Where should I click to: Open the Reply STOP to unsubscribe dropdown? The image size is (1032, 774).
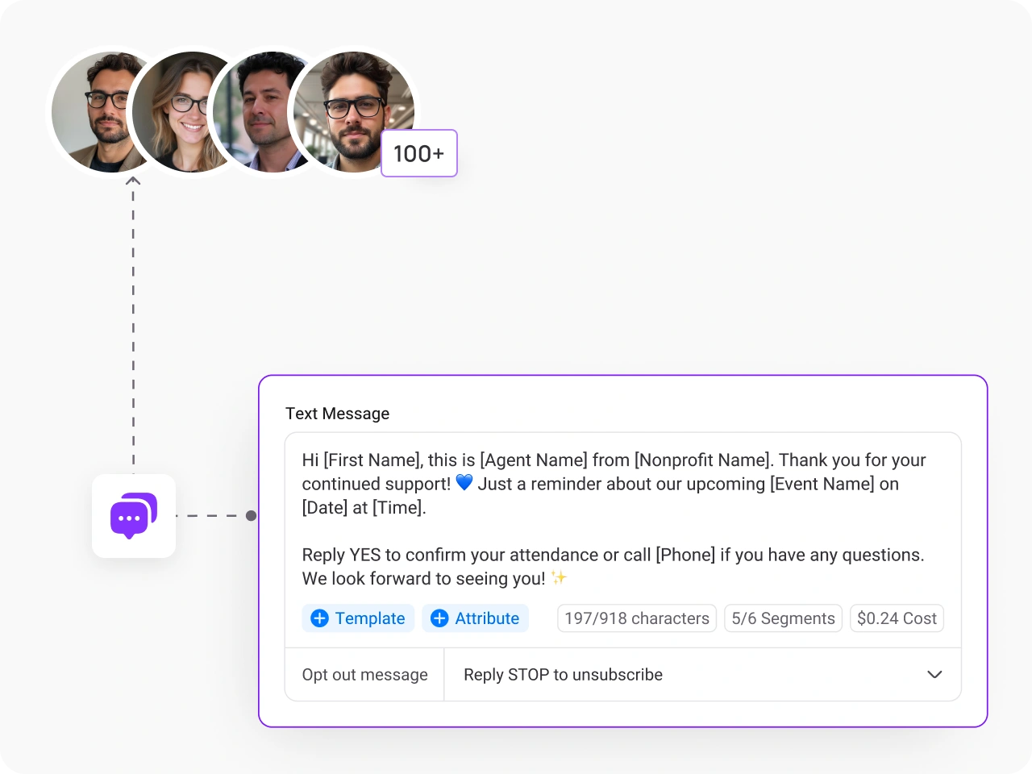tap(702, 675)
